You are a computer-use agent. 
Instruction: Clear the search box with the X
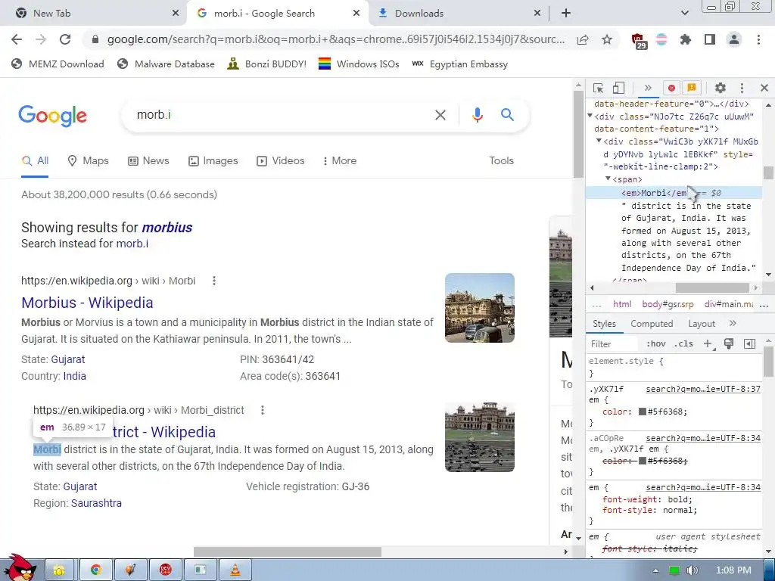pyautogui.click(x=440, y=115)
